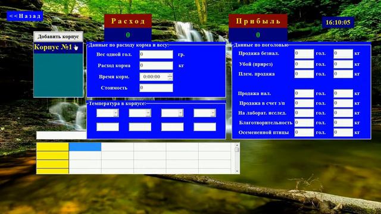Viewport: 381px width, 214px height.
Task: Open the fourth temperature dropdown
Action: point(213,113)
